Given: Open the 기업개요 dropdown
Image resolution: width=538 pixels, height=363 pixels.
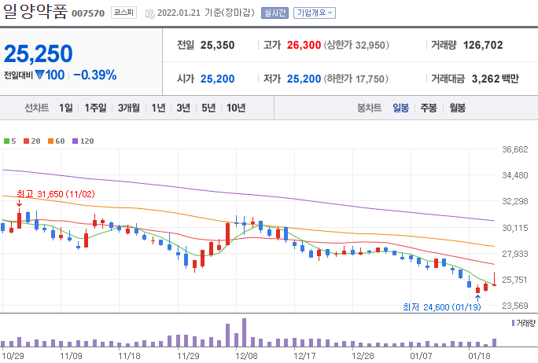Looking at the screenshot, I should [315, 13].
